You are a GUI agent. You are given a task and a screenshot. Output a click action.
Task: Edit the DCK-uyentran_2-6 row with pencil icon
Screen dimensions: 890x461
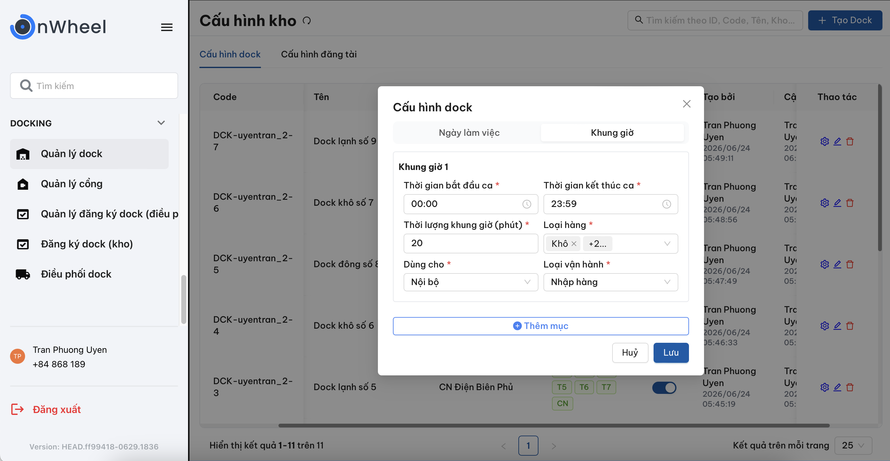pyautogui.click(x=837, y=203)
